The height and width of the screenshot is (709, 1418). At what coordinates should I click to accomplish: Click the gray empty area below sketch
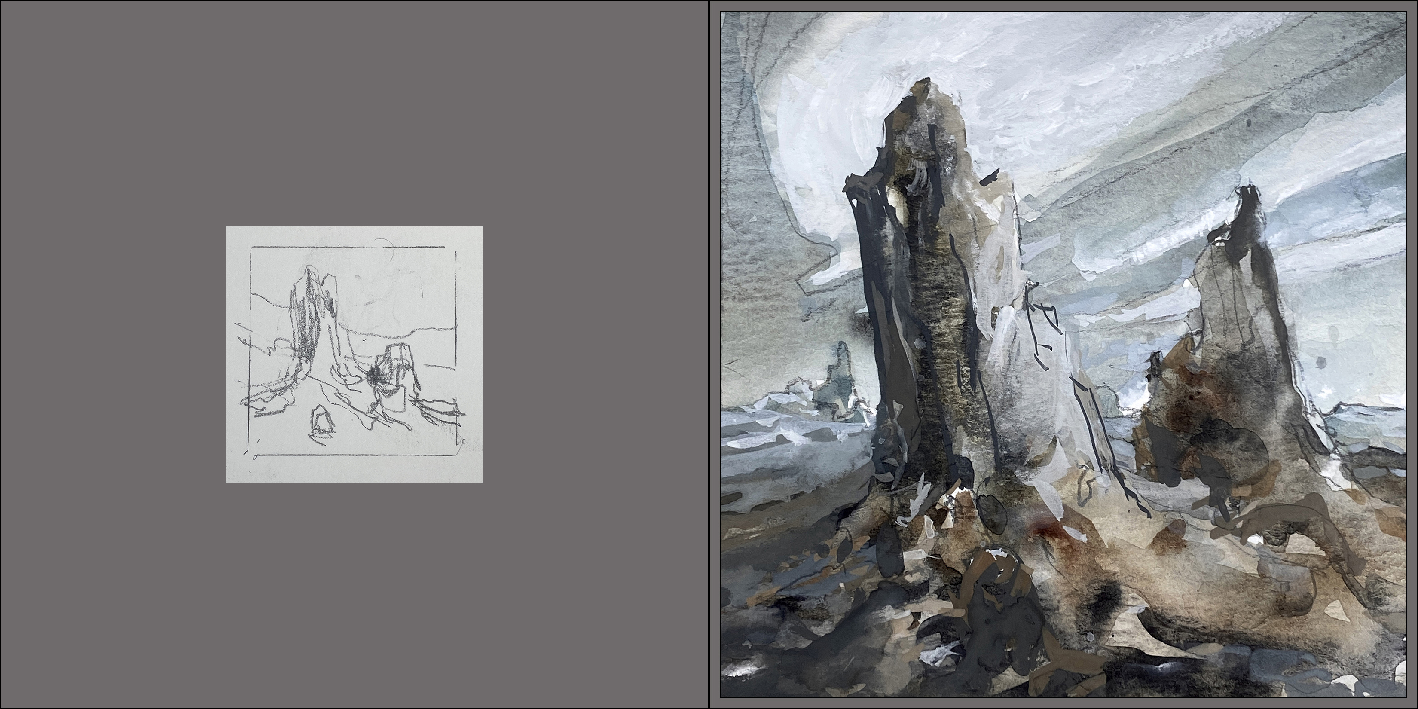[x=354, y=595]
